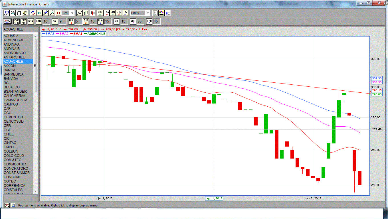
Task: Click the volume chart panel icon
Action: 168,13
